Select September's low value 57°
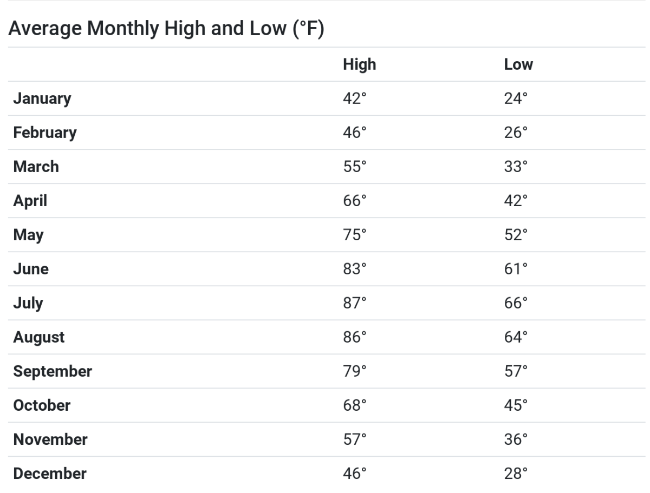 coord(516,371)
